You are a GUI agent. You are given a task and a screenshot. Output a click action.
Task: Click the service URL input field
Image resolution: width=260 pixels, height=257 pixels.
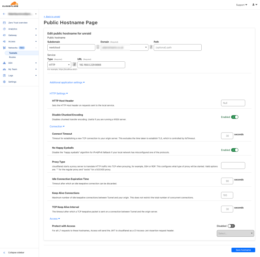[x=101, y=65]
